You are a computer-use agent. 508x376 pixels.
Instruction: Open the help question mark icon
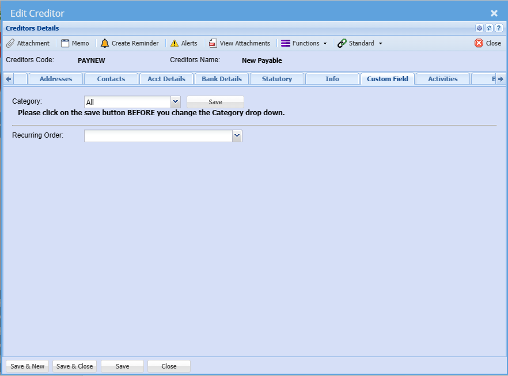[499, 28]
